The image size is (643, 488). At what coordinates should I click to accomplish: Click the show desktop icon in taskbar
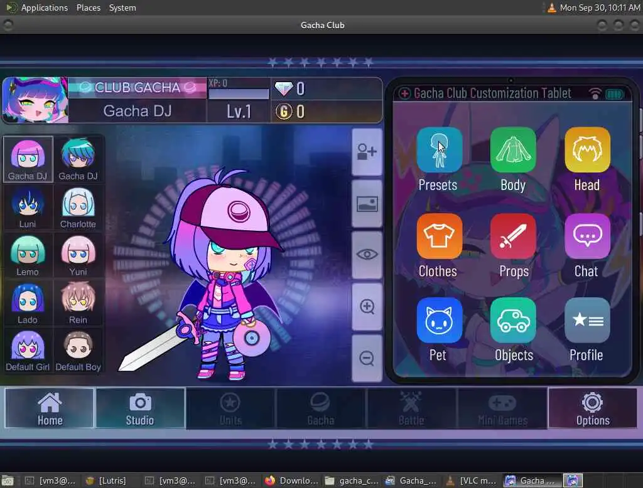tap(8, 480)
